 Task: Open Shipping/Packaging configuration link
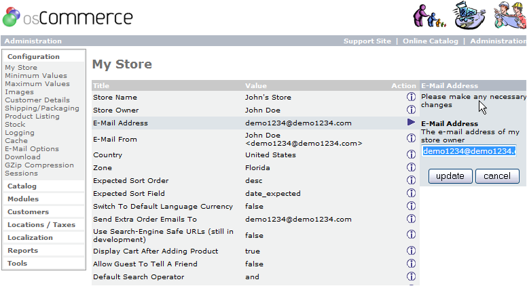point(42,108)
